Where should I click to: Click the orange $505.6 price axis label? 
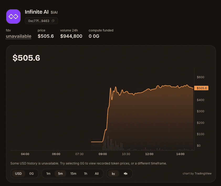click(201, 88)
